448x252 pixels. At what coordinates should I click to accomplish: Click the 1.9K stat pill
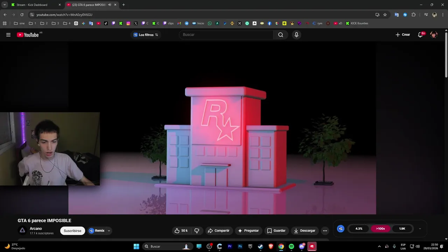(x=402, y=229)
